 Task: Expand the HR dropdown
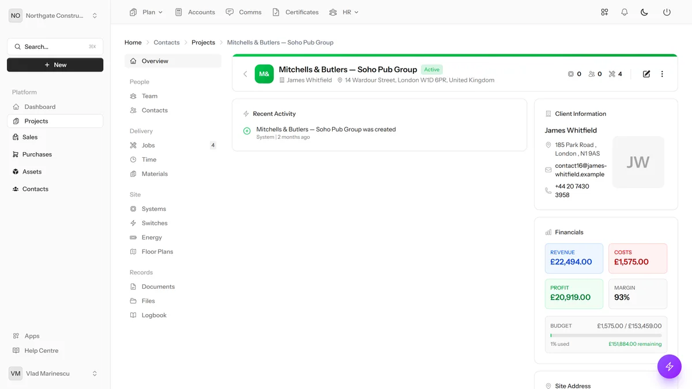(344, 12)
